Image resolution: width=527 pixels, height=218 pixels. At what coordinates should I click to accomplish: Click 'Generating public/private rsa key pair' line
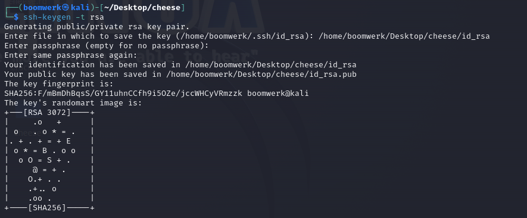[97, 26]
